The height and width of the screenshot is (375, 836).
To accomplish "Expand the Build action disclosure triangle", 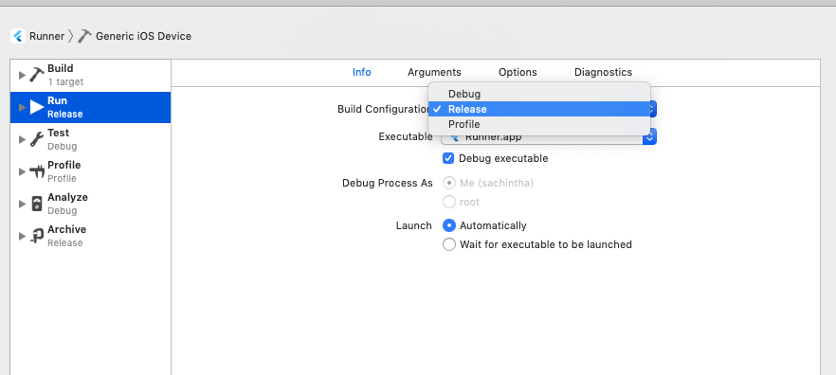I will pos(22,75).
